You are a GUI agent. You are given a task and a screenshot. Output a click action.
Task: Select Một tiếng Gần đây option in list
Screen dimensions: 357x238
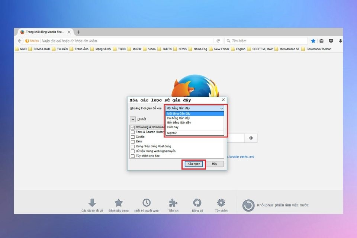tap(194, 113)
